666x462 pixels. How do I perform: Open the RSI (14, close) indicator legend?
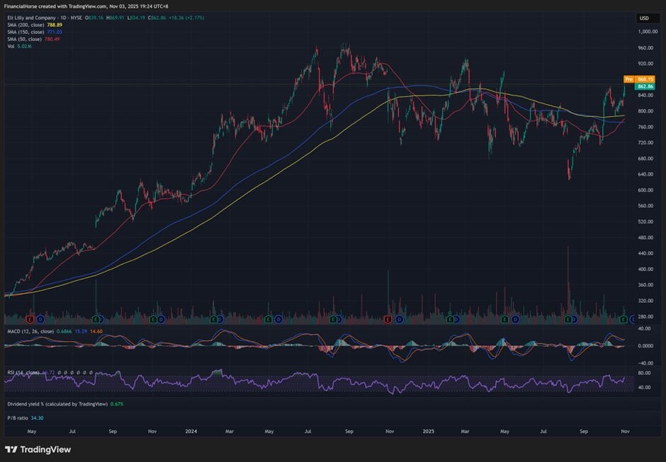click(23, 371)
